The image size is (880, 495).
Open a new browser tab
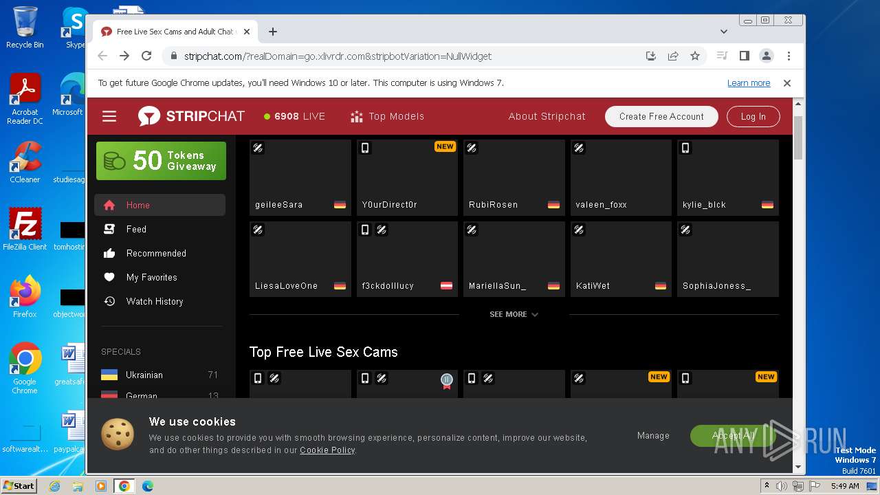pos(273,32)
